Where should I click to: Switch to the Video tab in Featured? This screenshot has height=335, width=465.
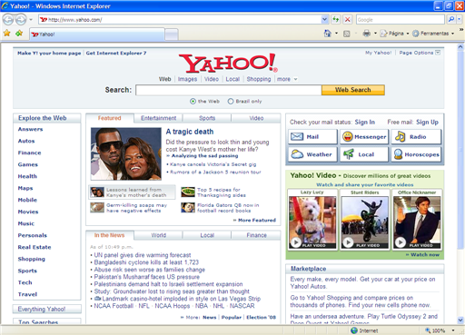pos(256,118)
